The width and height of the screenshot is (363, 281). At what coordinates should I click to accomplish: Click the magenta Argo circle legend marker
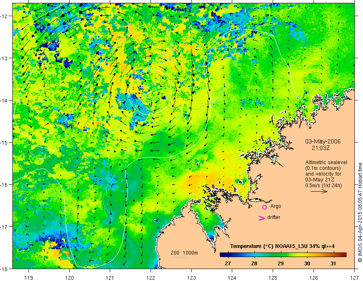(264, 207)
